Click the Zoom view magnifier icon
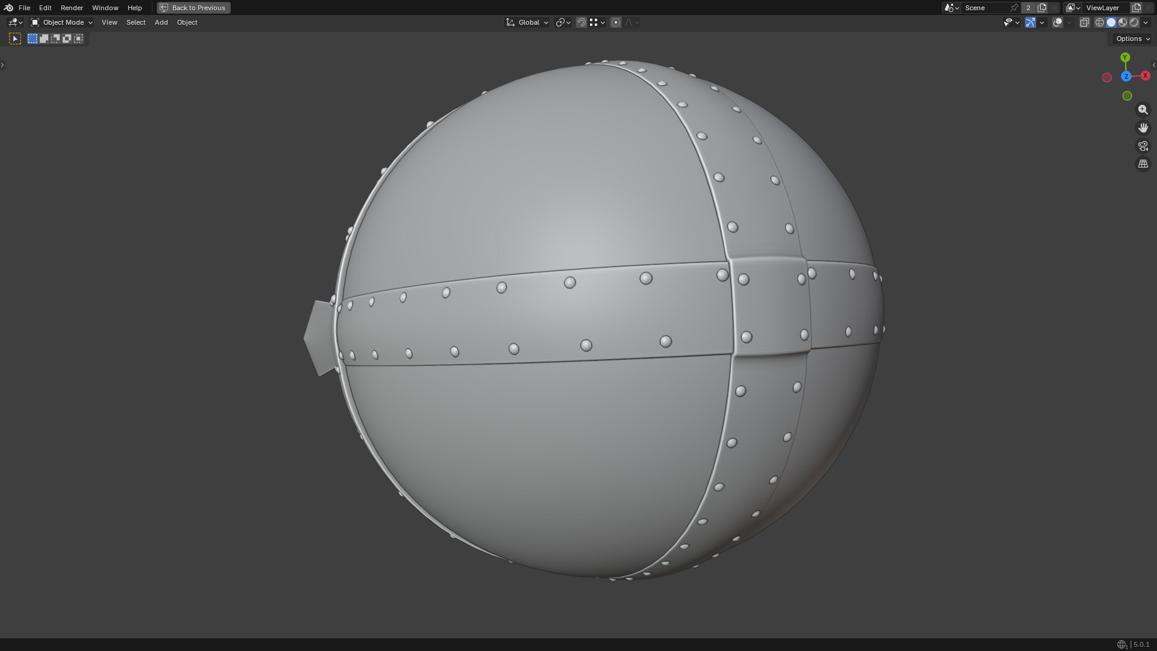The height and width of the screenshot is (651, 1157). pyautogui.click(x=1143, y=110)
